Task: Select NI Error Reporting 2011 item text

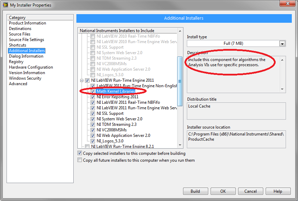Action: pyautogui.click(x=117, y=97)
